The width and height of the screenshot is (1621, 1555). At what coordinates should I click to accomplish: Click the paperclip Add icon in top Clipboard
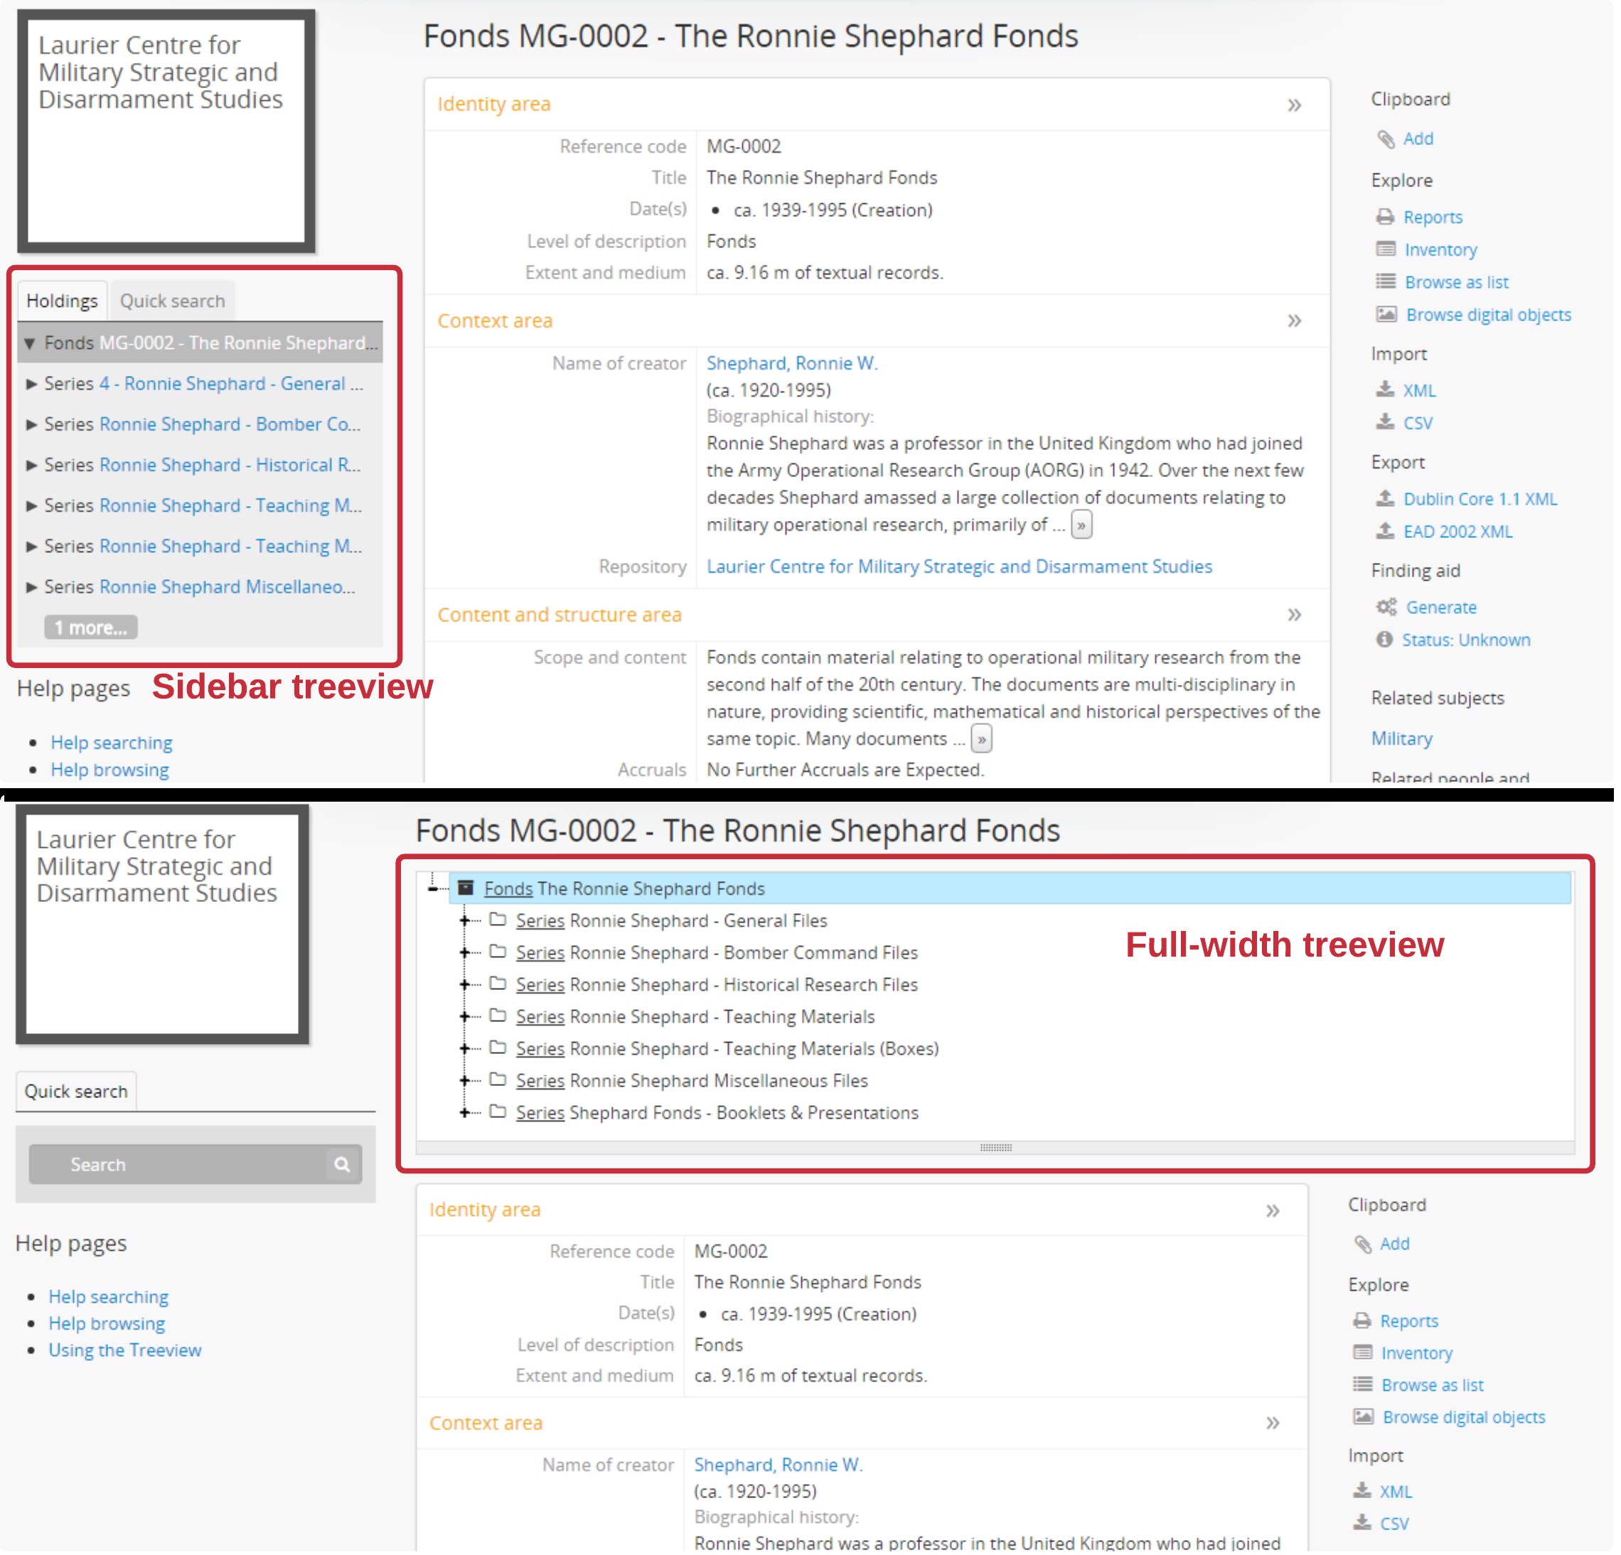[x=1385, y=139]
